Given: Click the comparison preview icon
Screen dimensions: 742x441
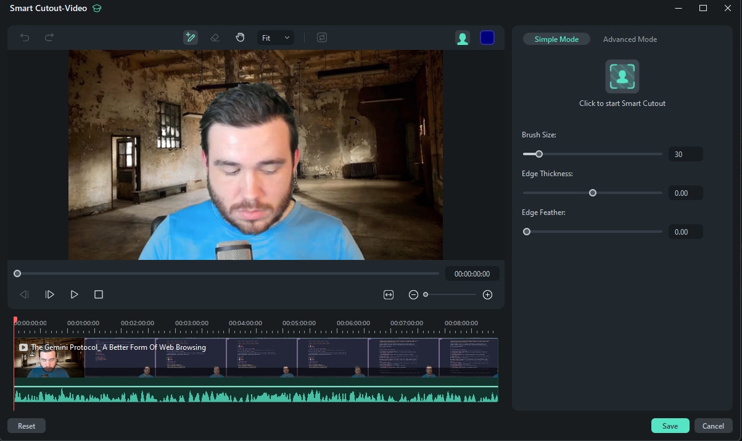Looking at the screenshot, I should pyautogui.click(x=321, y=38).
